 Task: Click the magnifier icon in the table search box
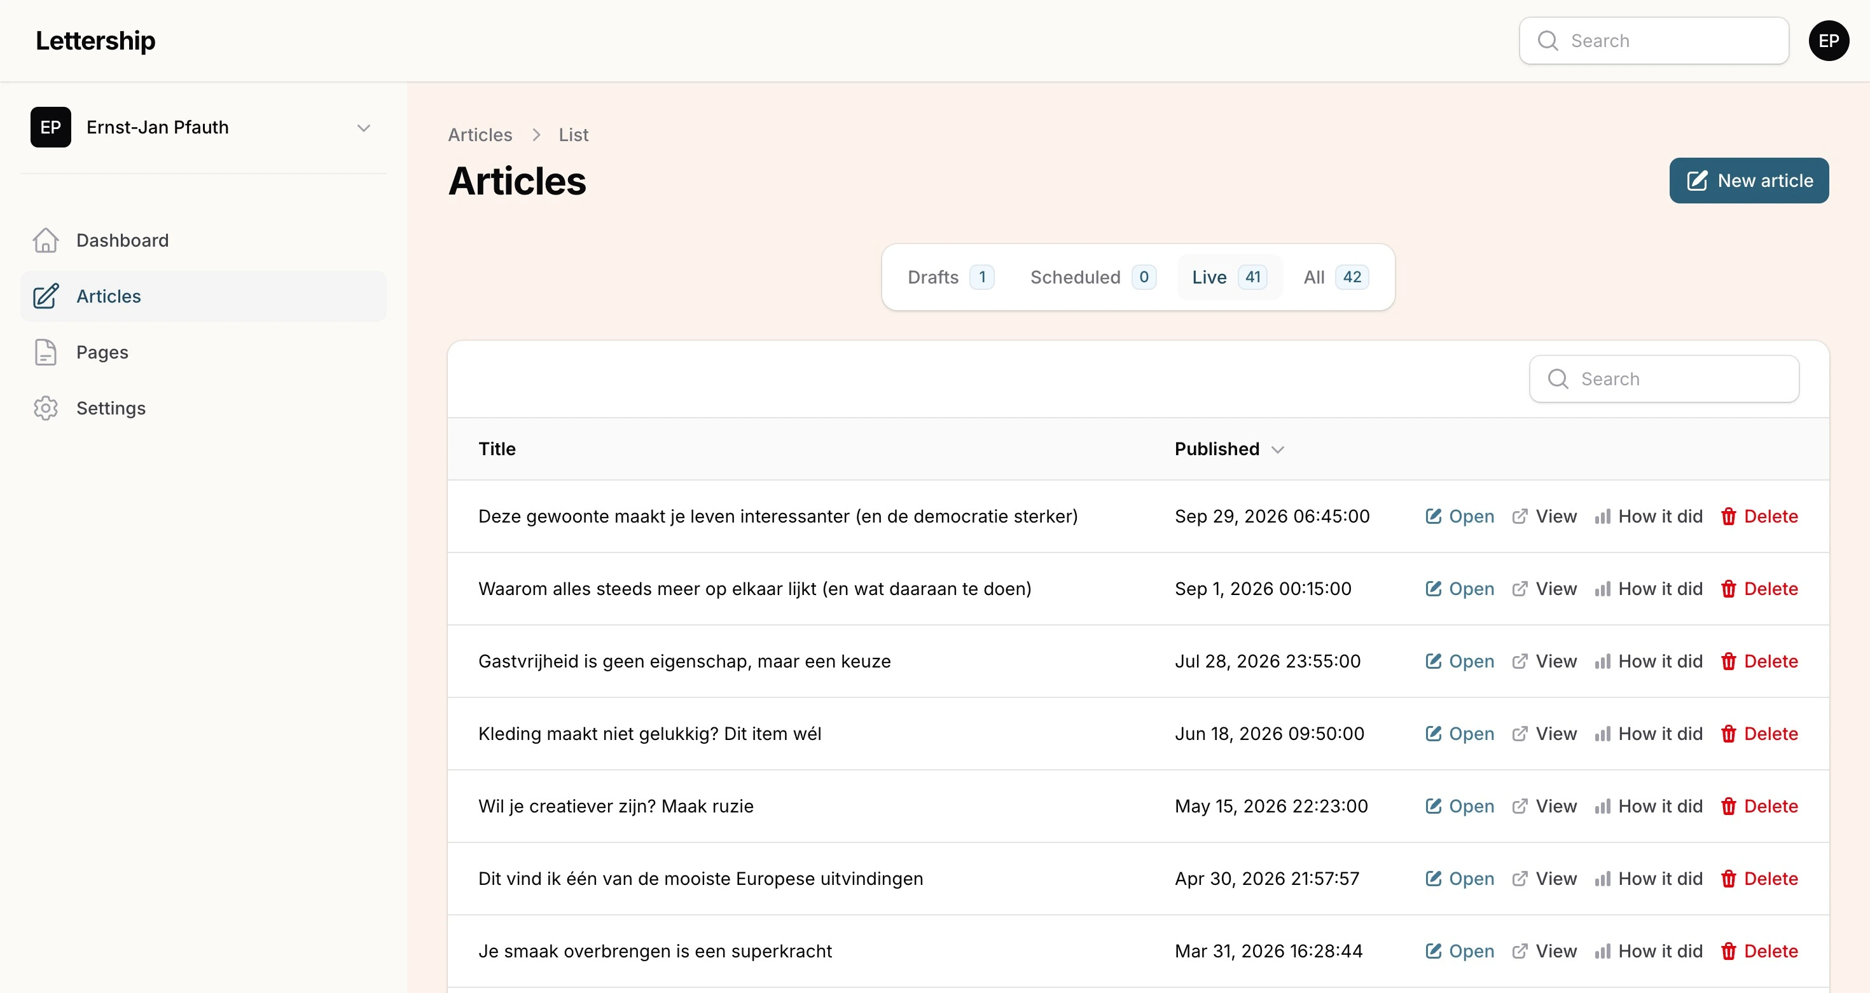[1558, 379]
